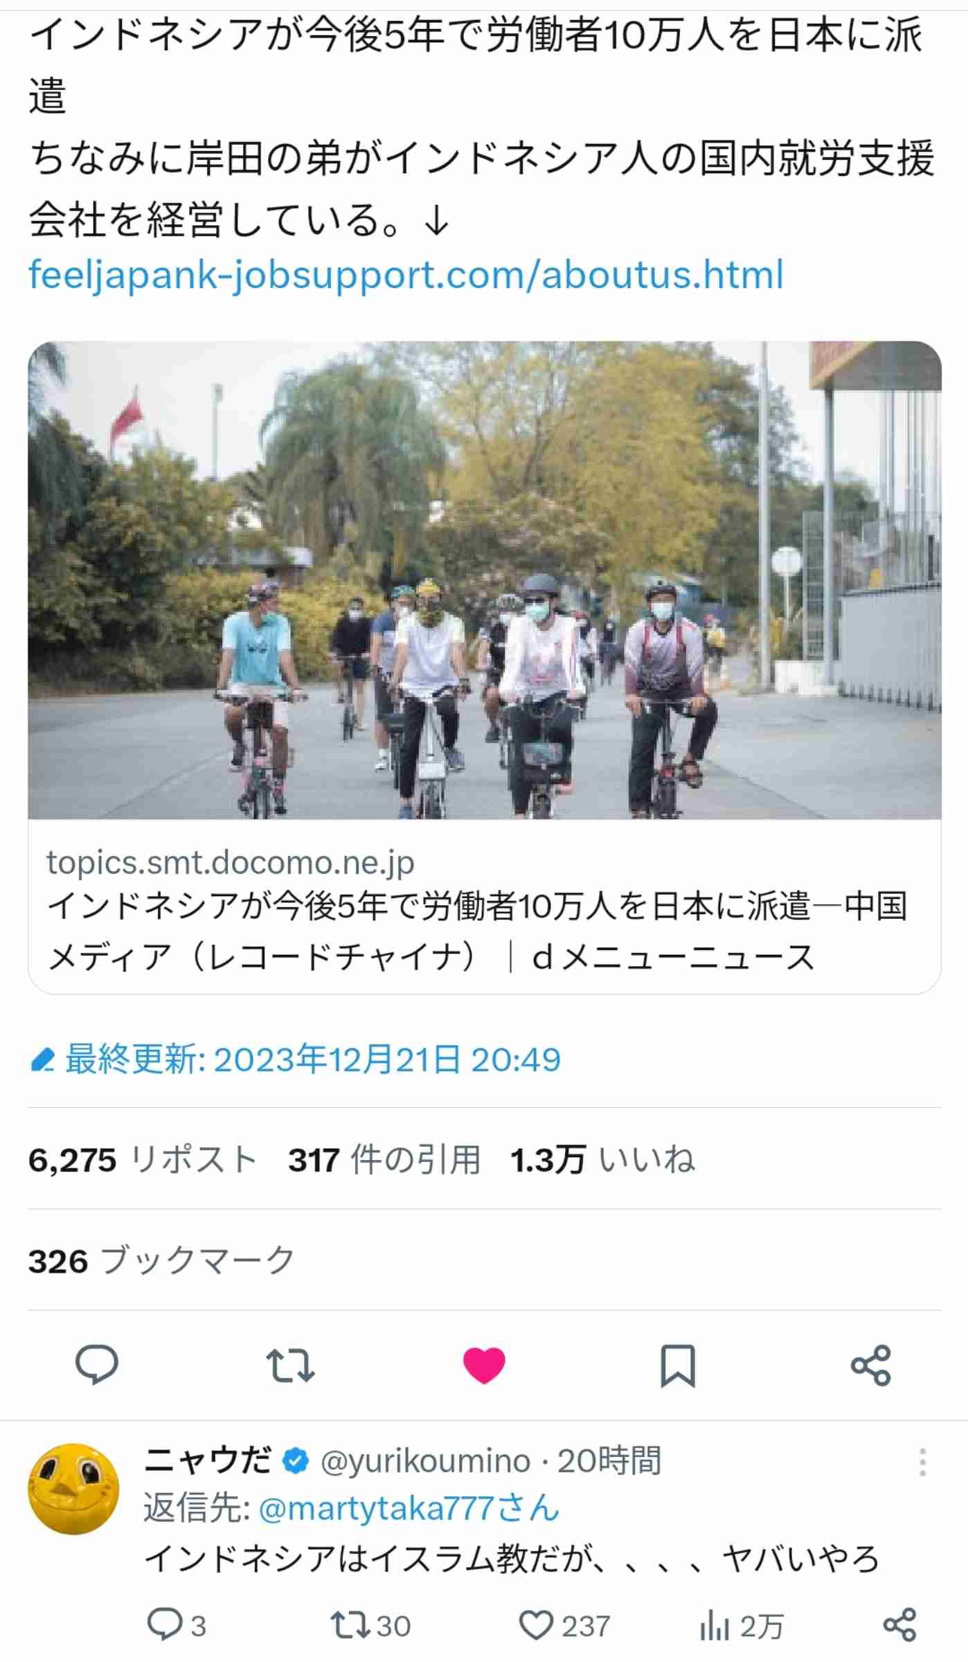This screenshot has width=968, height=1662.
Task: Like the reply with 237 likes
Action: [564, 1625]
